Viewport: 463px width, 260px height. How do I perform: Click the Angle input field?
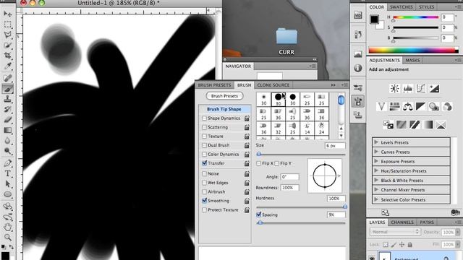point(289,177)
